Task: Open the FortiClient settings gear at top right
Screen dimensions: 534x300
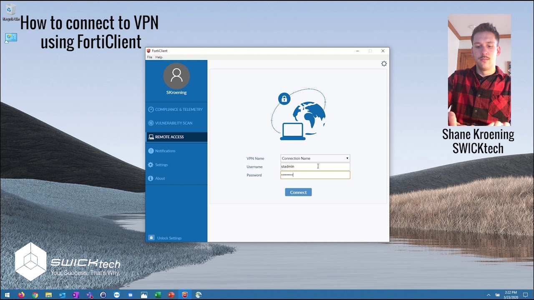Action: [x=384, y=64]
